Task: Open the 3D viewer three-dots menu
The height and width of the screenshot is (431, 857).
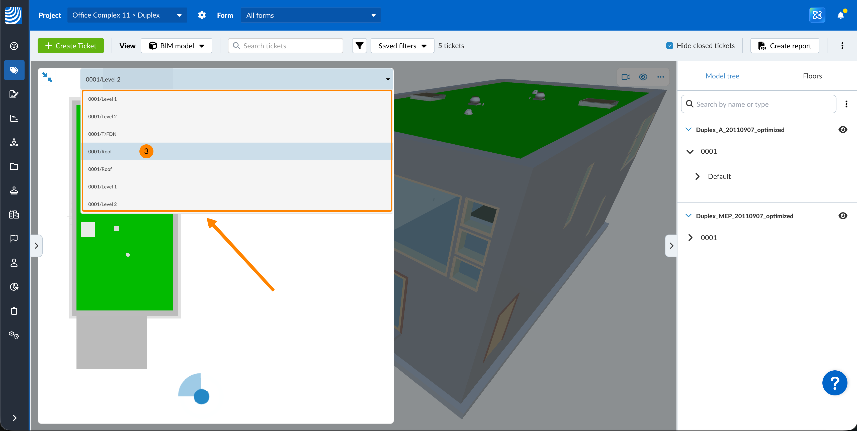Action: click(x=660, y=77)
